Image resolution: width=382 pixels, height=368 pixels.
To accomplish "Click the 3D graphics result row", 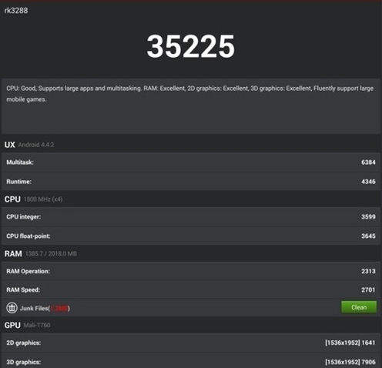I will [x=191, y=362].
